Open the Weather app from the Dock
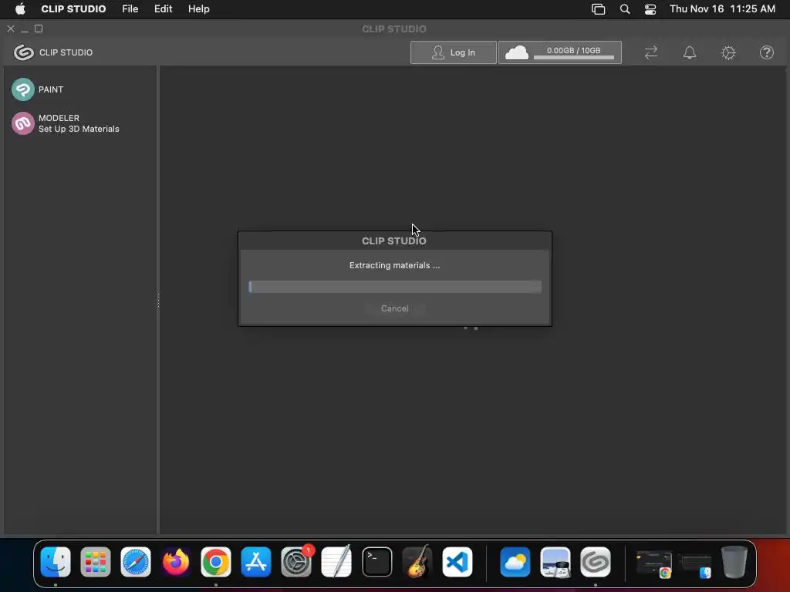 515,562
